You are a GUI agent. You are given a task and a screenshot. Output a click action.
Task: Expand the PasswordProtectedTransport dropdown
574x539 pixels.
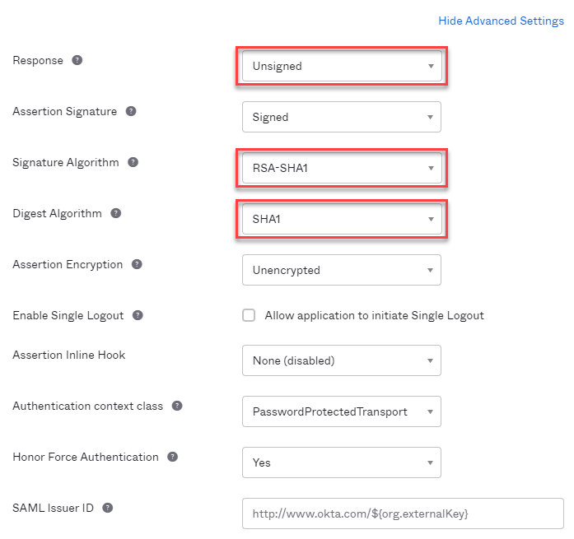point(342,411)
